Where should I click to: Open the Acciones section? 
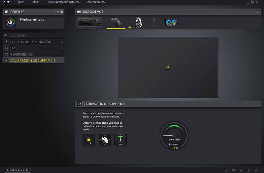pyautogui.click(x=18, y=36)
